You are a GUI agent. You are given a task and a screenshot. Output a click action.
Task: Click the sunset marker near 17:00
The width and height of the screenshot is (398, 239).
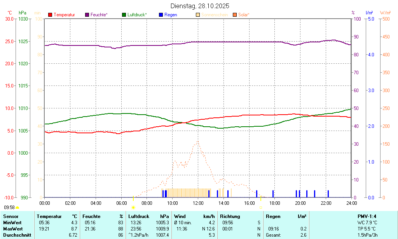pos(260,208)
